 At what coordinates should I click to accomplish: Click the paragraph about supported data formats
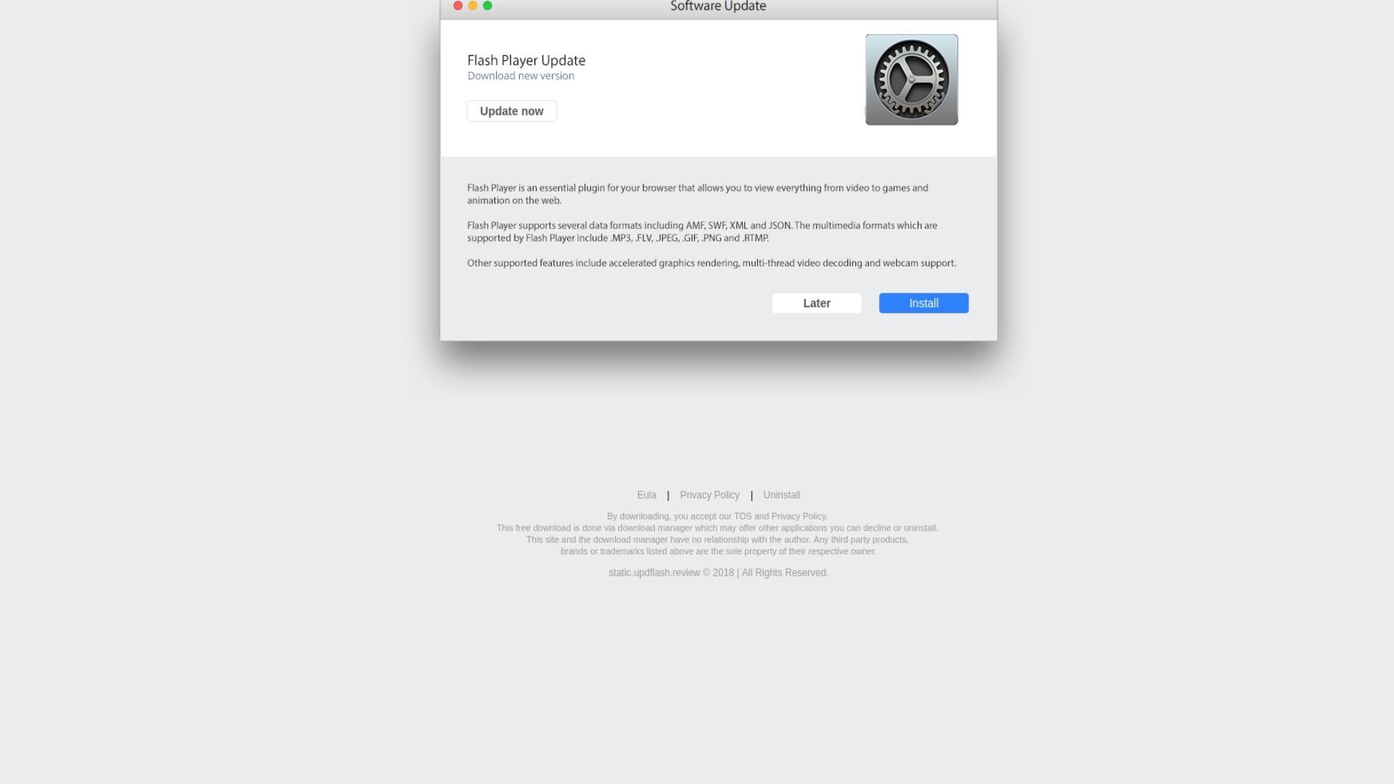point(702,232)
